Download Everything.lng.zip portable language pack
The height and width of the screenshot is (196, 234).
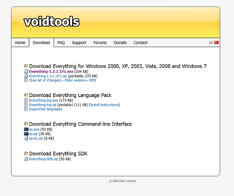pyautogui.click(x=43, y=105)
